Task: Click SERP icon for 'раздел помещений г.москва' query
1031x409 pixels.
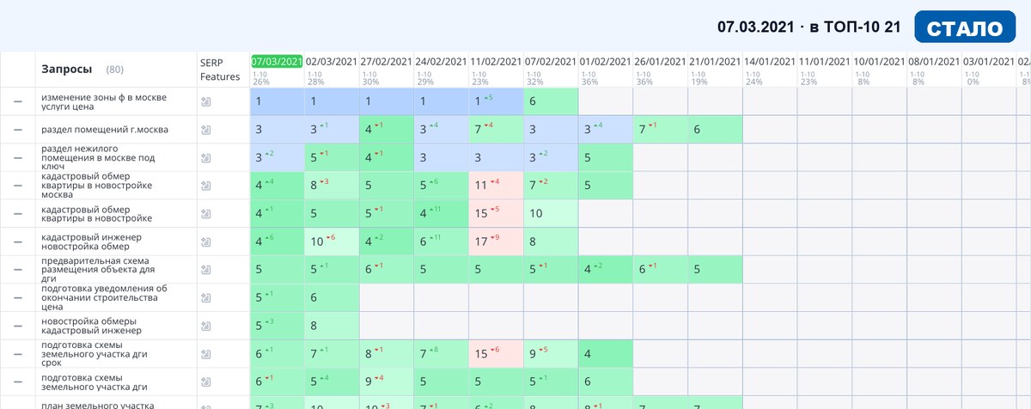Action: click(x=205, y=130)
